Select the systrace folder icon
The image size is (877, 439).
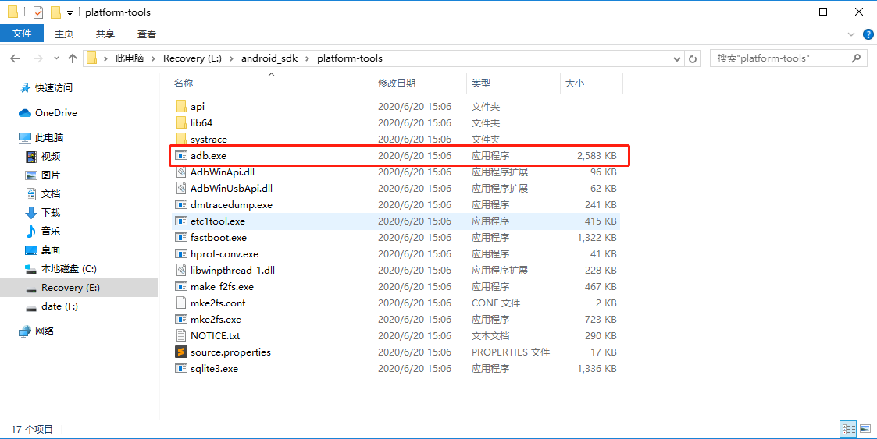pos(180,139)
